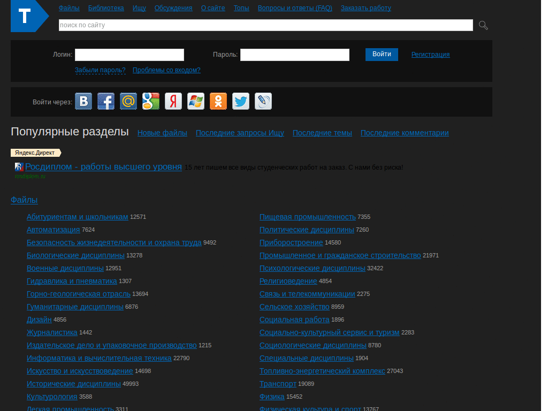The width and height of the screenshot is (548, 411).
Task: Open the Библиотека menu item
Action: (106, 7)
